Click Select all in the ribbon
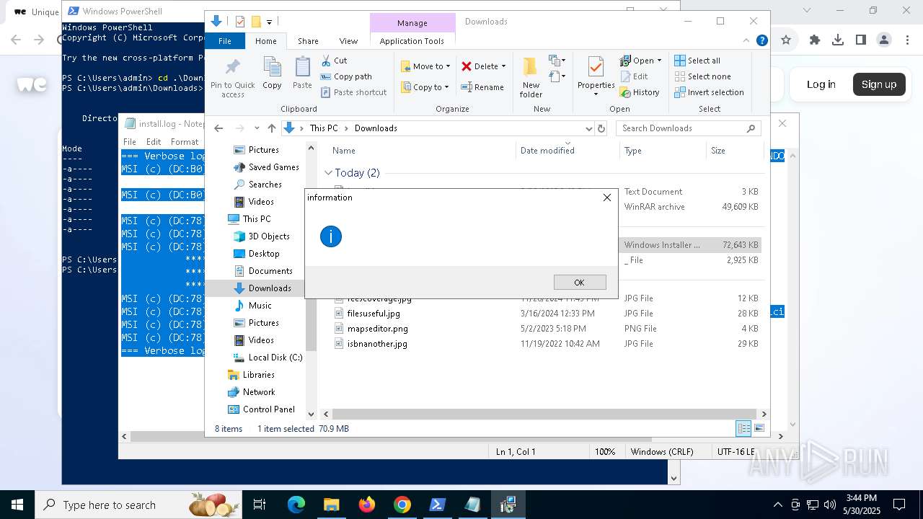Viewport: 923px width, 519px height. pos(697,61)
